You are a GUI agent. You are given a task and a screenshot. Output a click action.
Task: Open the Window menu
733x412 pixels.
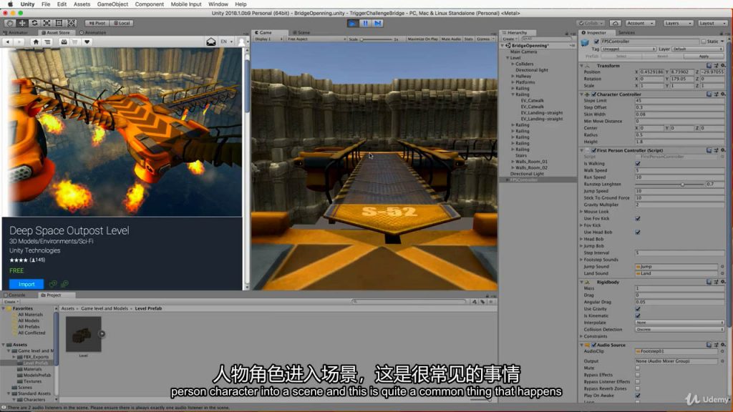pyautogui.click(x=218, y=4)
